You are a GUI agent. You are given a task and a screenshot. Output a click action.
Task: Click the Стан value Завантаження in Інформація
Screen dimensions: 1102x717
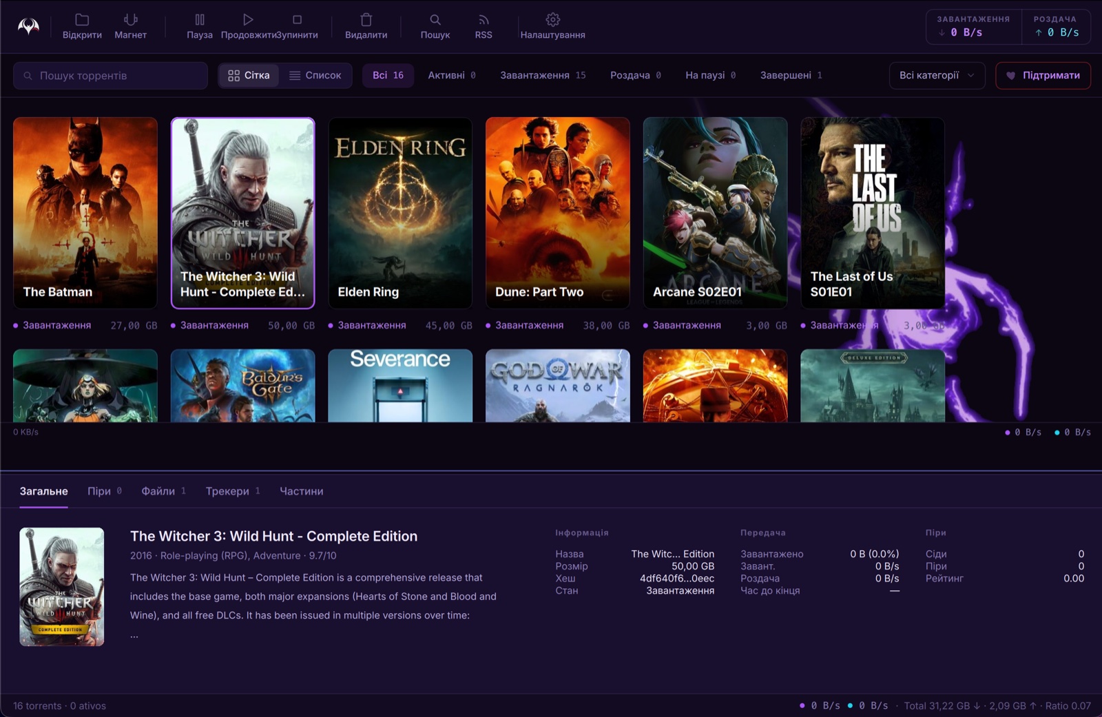[680, 591]
